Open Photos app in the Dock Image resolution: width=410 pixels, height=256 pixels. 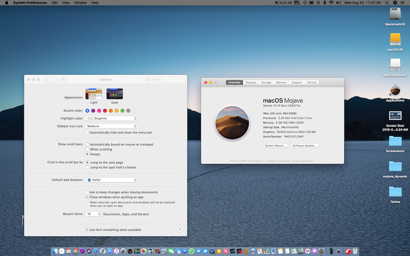point(144,251)
